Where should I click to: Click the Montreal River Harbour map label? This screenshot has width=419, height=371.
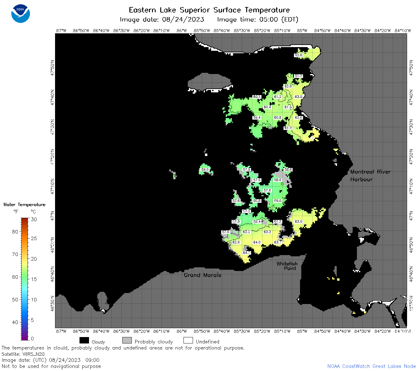coord(370,176)
